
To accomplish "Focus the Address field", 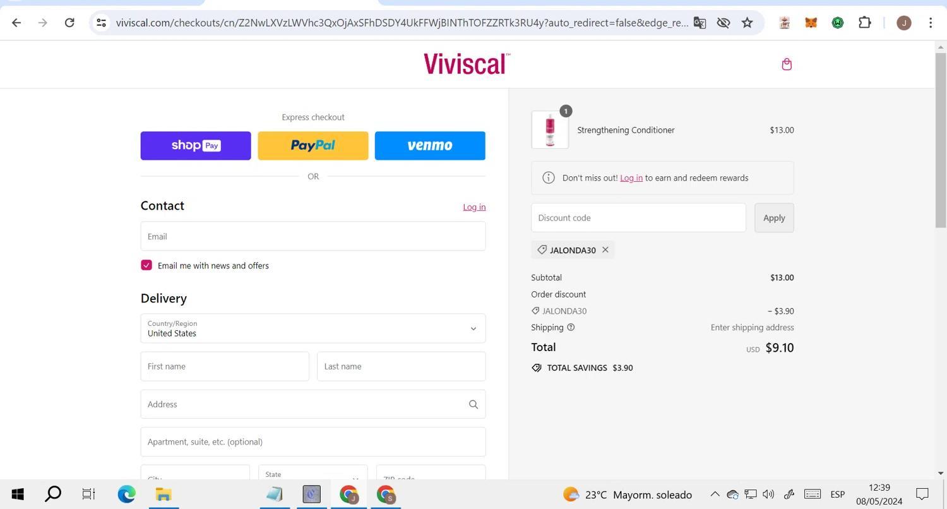I will pyautogui.click(x=313, y=404).
